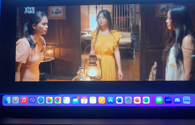Image resolution: width=195 pixels, height=125 pixels.
Task: Open the App Store
Action: coord(110,100)
